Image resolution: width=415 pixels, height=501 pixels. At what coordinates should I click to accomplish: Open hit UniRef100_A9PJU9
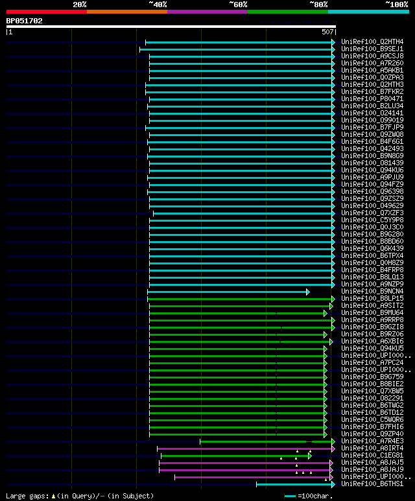pyautogui.click(x=372, y=178)
